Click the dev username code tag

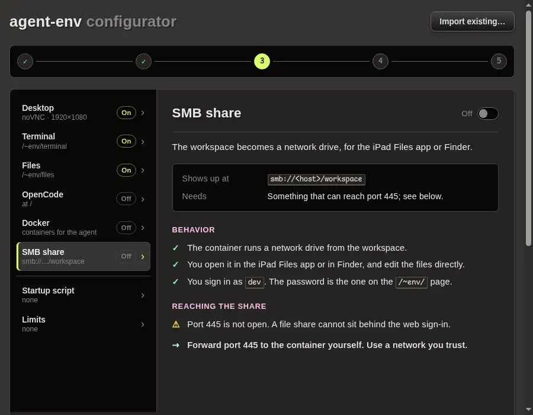(254, 282)
